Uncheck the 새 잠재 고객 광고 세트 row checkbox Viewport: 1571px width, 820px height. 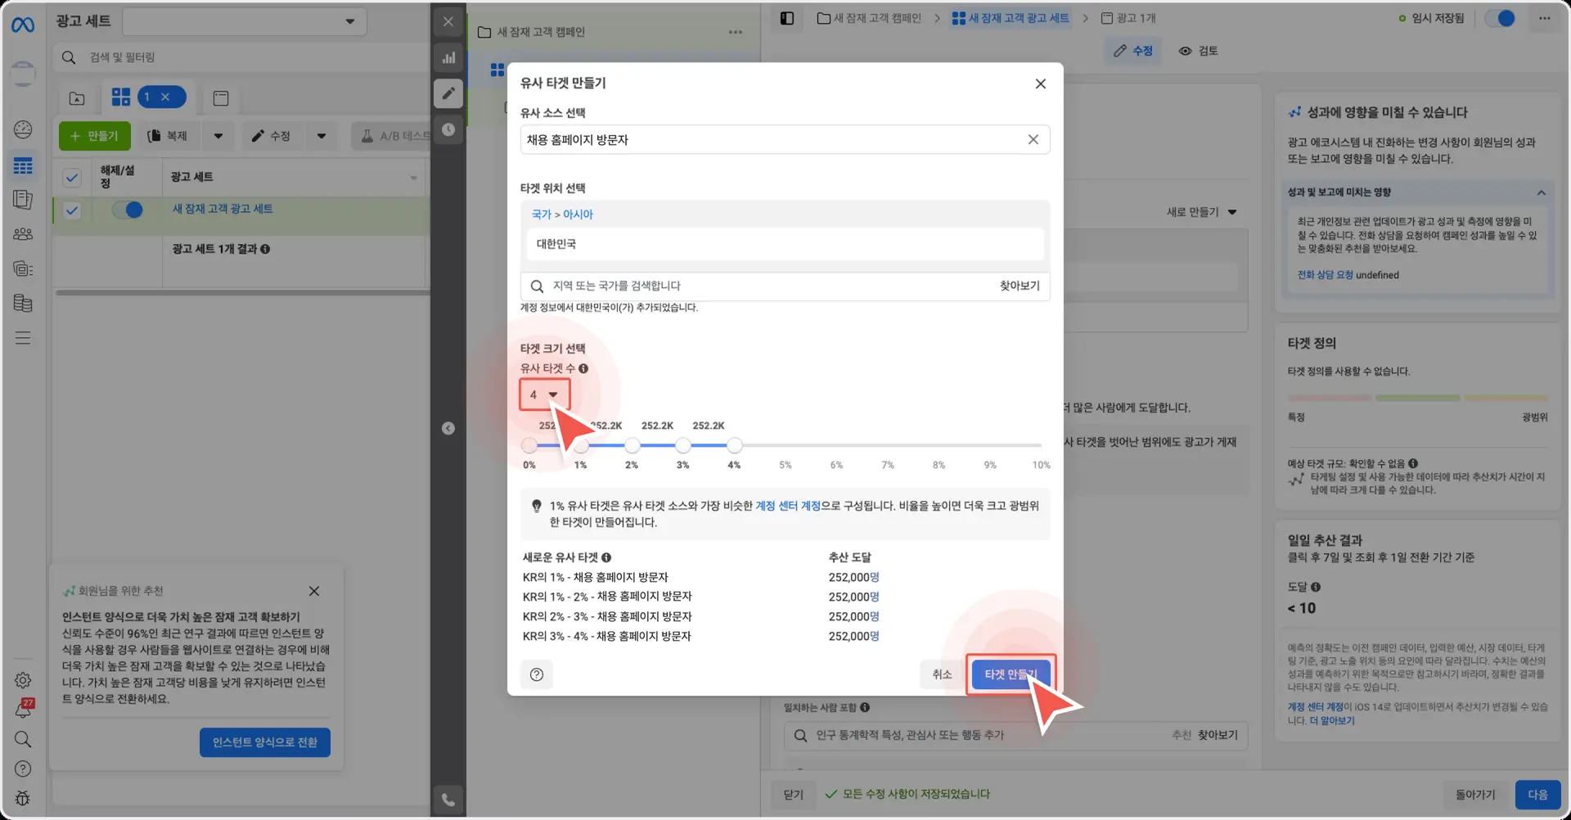click(72, 210)
